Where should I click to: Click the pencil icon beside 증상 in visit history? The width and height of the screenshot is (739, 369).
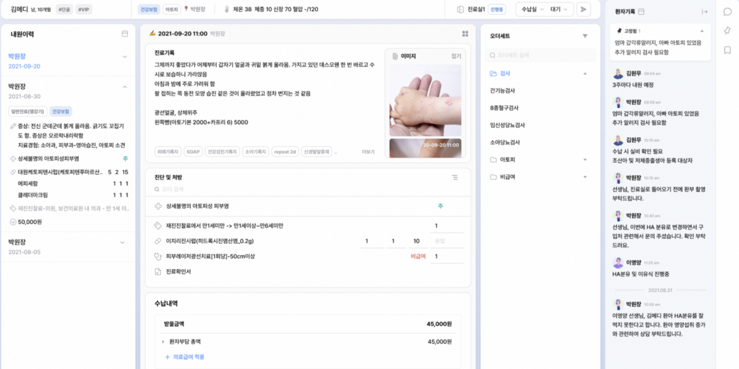tap(13, 126)
